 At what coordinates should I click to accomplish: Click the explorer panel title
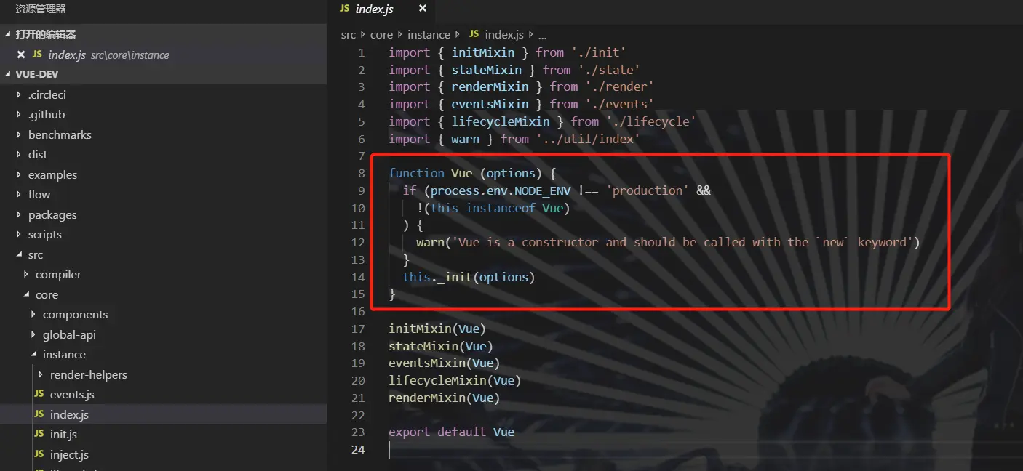tap(41, 9)
